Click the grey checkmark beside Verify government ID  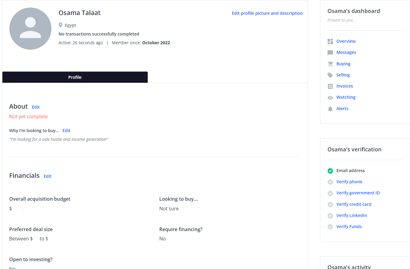pos(330,193)
